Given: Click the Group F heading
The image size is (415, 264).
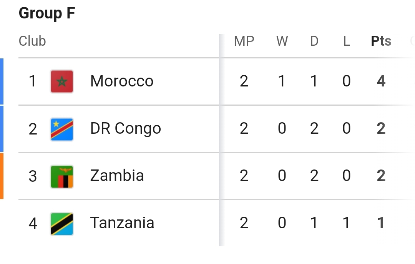Looking at the screenshot, I should [x=47, y=13].
